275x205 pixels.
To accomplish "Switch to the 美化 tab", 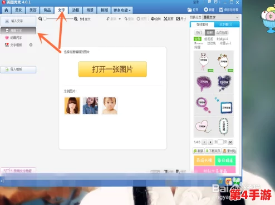I will (x=18, y=10).
